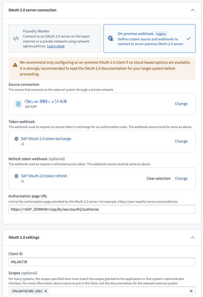The image size is (203, 297).
Task: Click the OAuth 2.0 server connection title
Action: pos(32,10)
